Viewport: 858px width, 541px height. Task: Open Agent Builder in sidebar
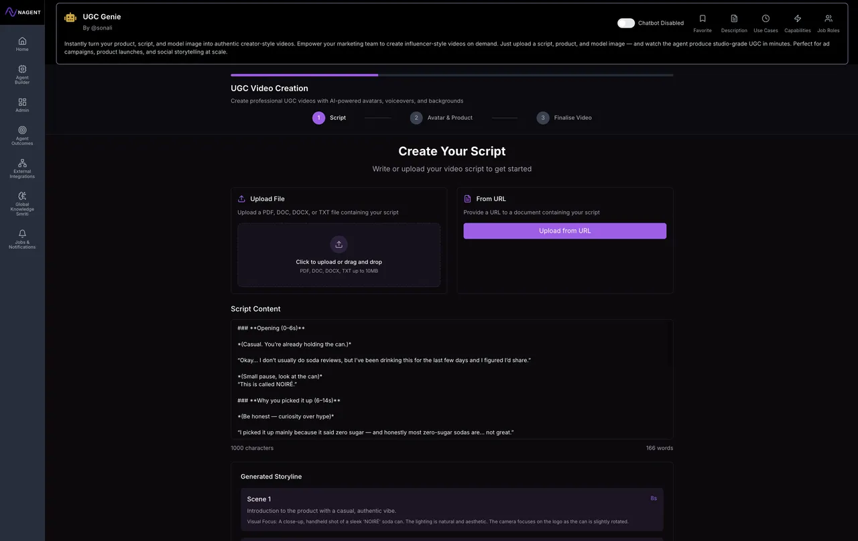pos(22,73)
